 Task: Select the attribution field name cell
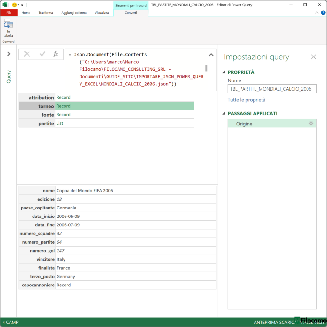click(x=37, y=97)
